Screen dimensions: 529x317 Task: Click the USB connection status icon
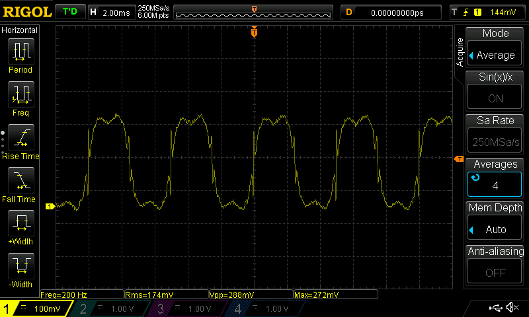point(495,308)
